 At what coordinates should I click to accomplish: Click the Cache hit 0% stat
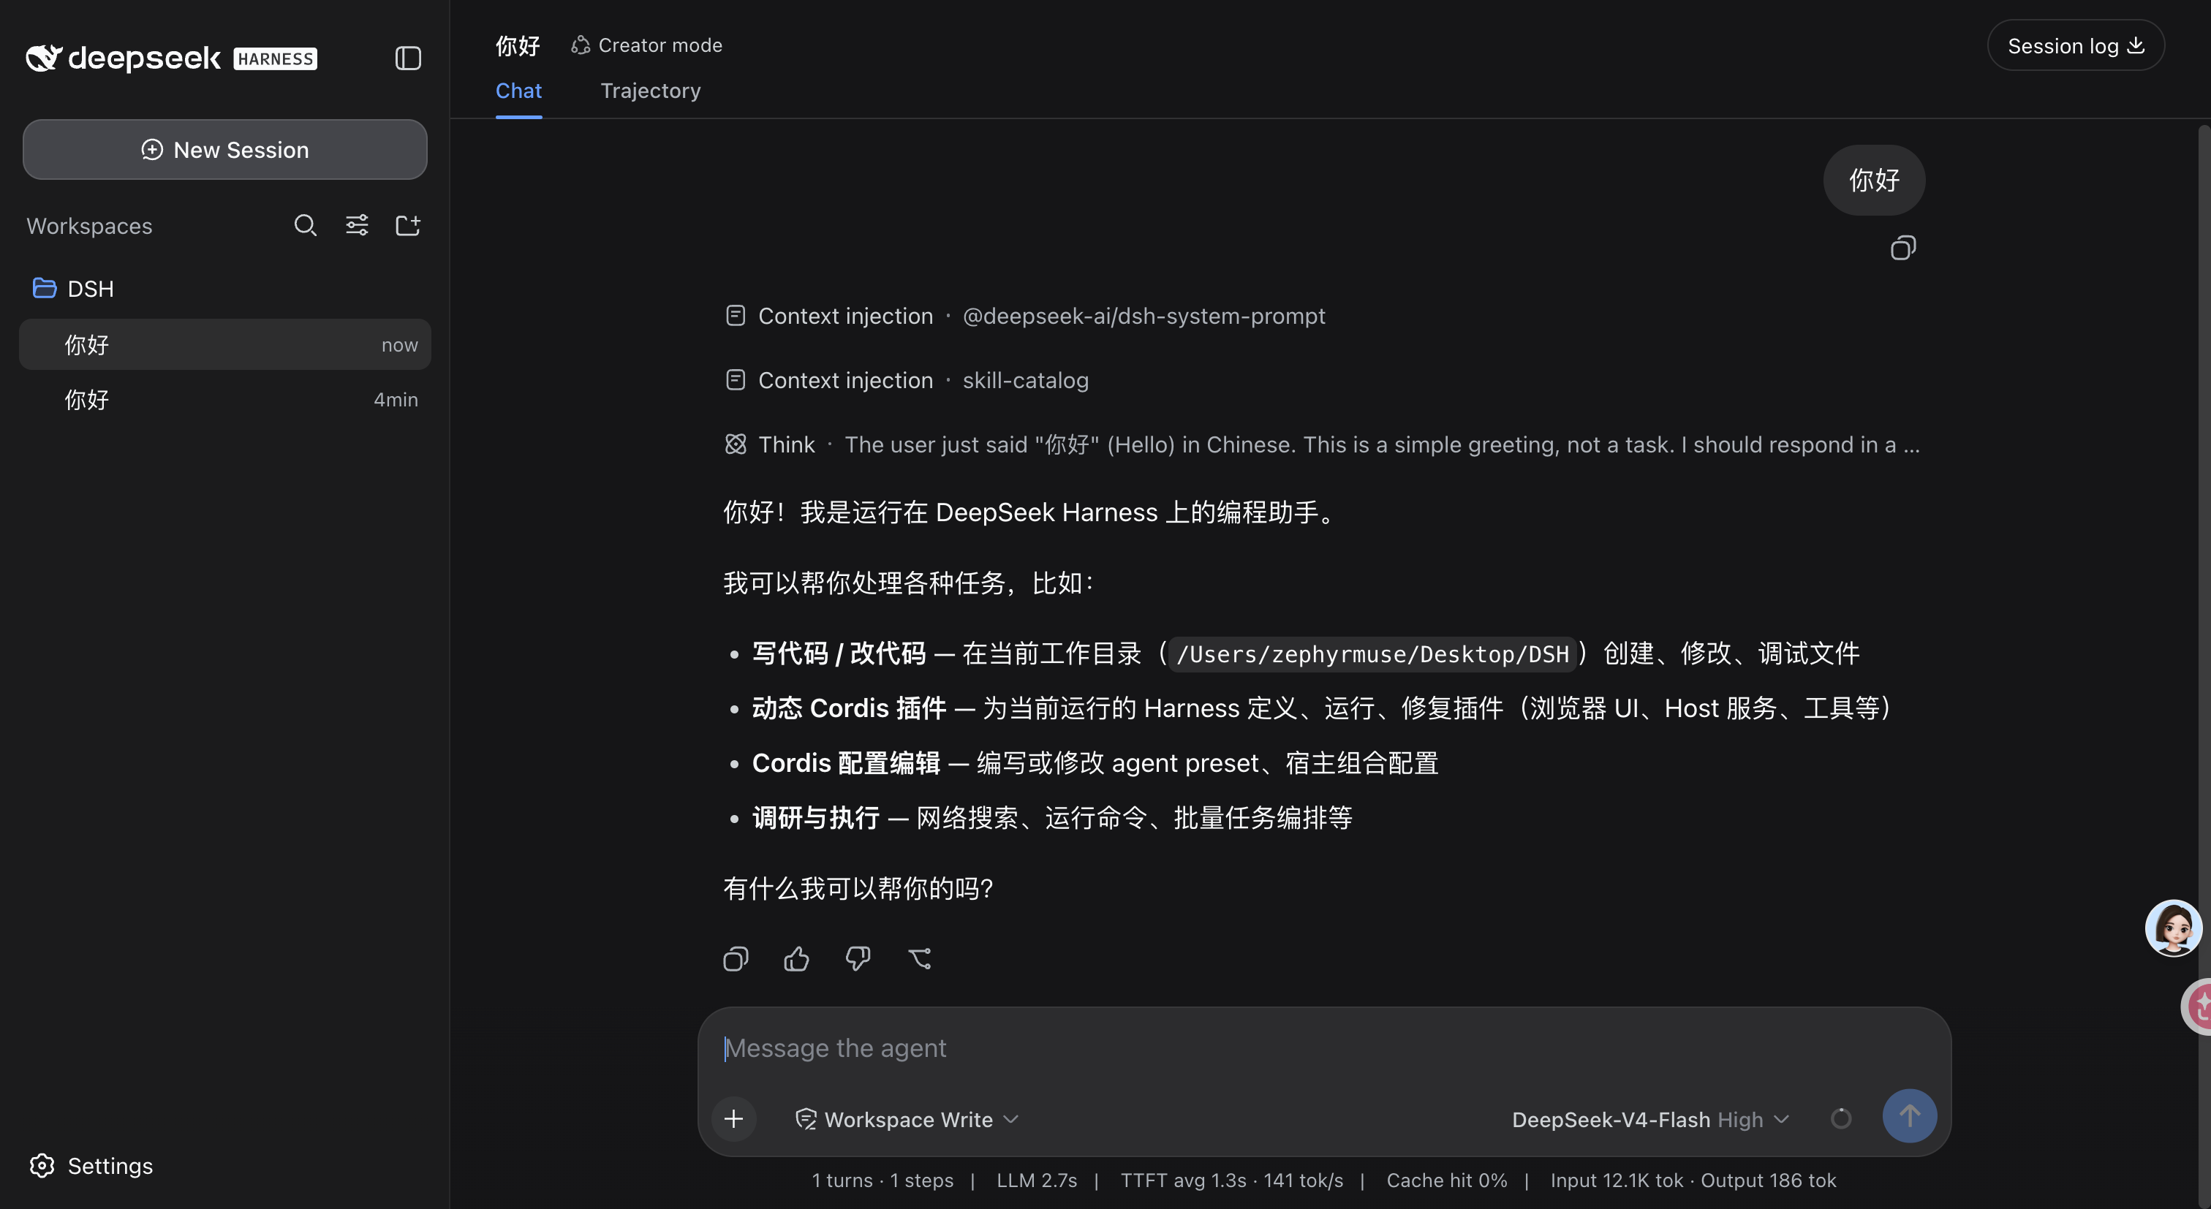[x=1446, y=1180]
